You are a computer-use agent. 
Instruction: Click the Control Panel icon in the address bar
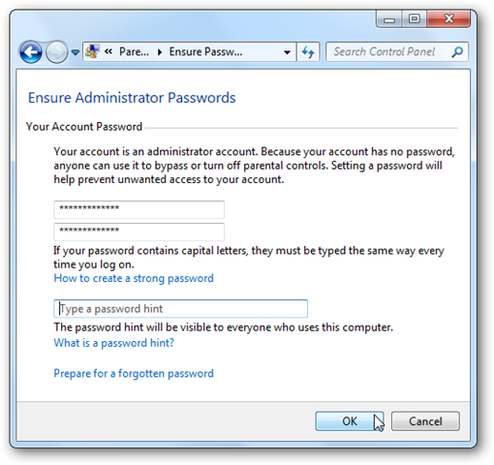[93, 51]
